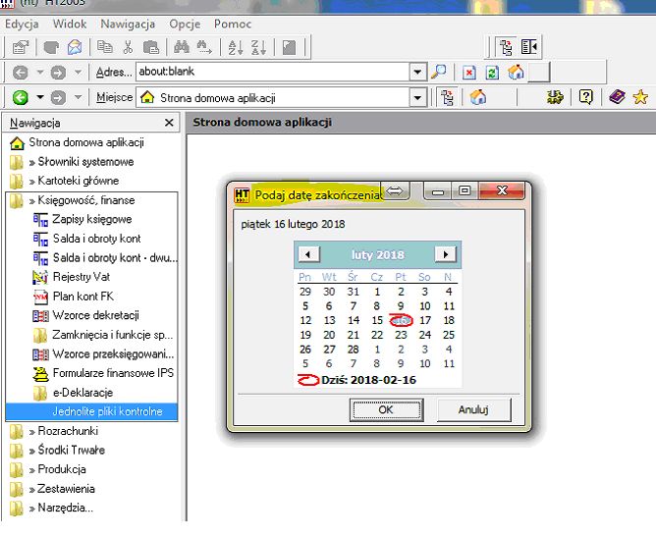Click the yellow puzzle plugin icon
The height and width of the screenshot is (538, 656).
tap(555, 97)
